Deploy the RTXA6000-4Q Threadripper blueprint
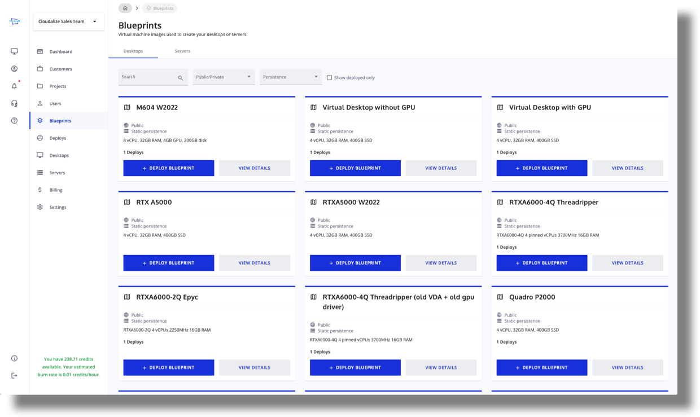The height and width of the screenshot is (417, 700). point(542,263)
